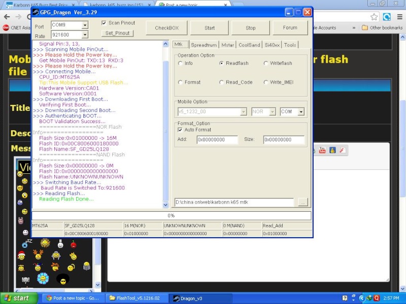Screen dimensions: 406x304
Task: Open the Rate 921600 dropdown
Action: (x=85, y=34)
